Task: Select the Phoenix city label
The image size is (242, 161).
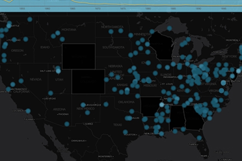Action: point(63,114)
